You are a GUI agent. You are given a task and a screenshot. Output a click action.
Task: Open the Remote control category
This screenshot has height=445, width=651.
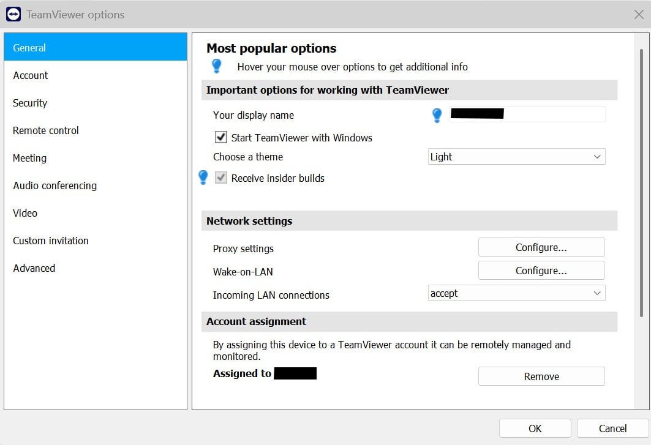tap(96, 130)
